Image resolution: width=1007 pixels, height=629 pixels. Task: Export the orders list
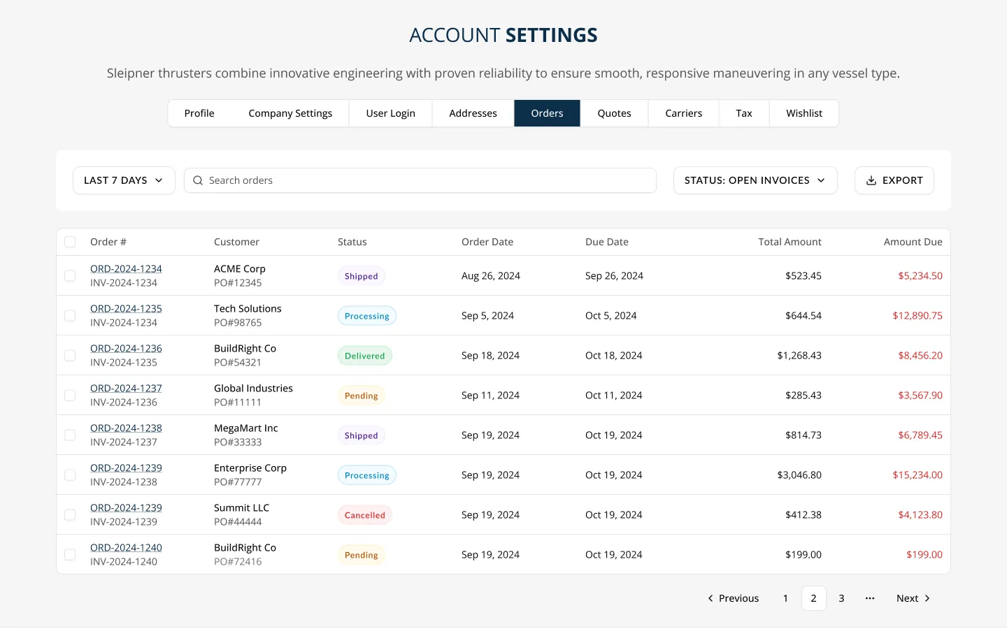(x=894, y=180)
